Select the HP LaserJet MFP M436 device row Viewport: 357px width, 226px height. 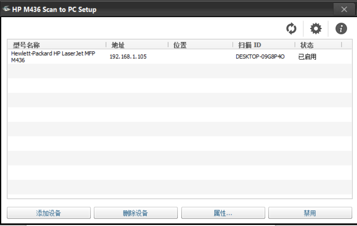[x=53, y=57]
